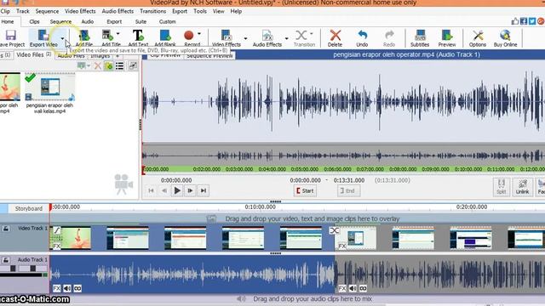Click the Redo arrow icon

389,35
